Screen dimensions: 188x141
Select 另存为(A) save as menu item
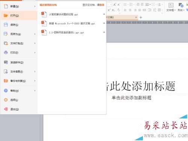19,34
